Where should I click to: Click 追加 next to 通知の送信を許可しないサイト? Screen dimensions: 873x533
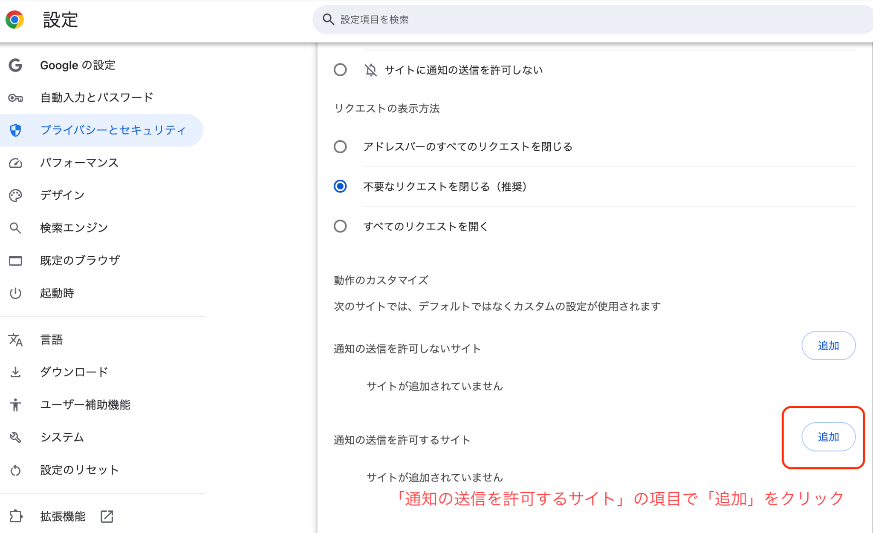coord(828,346)
